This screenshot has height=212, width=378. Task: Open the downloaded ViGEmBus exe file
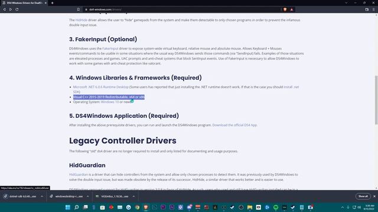[112, 196]
